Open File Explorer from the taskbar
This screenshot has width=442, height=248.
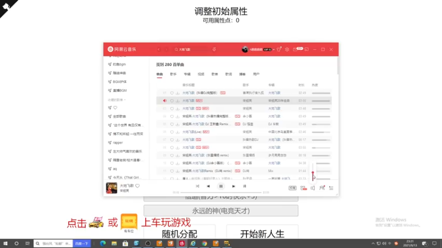[x=114, y=244]
